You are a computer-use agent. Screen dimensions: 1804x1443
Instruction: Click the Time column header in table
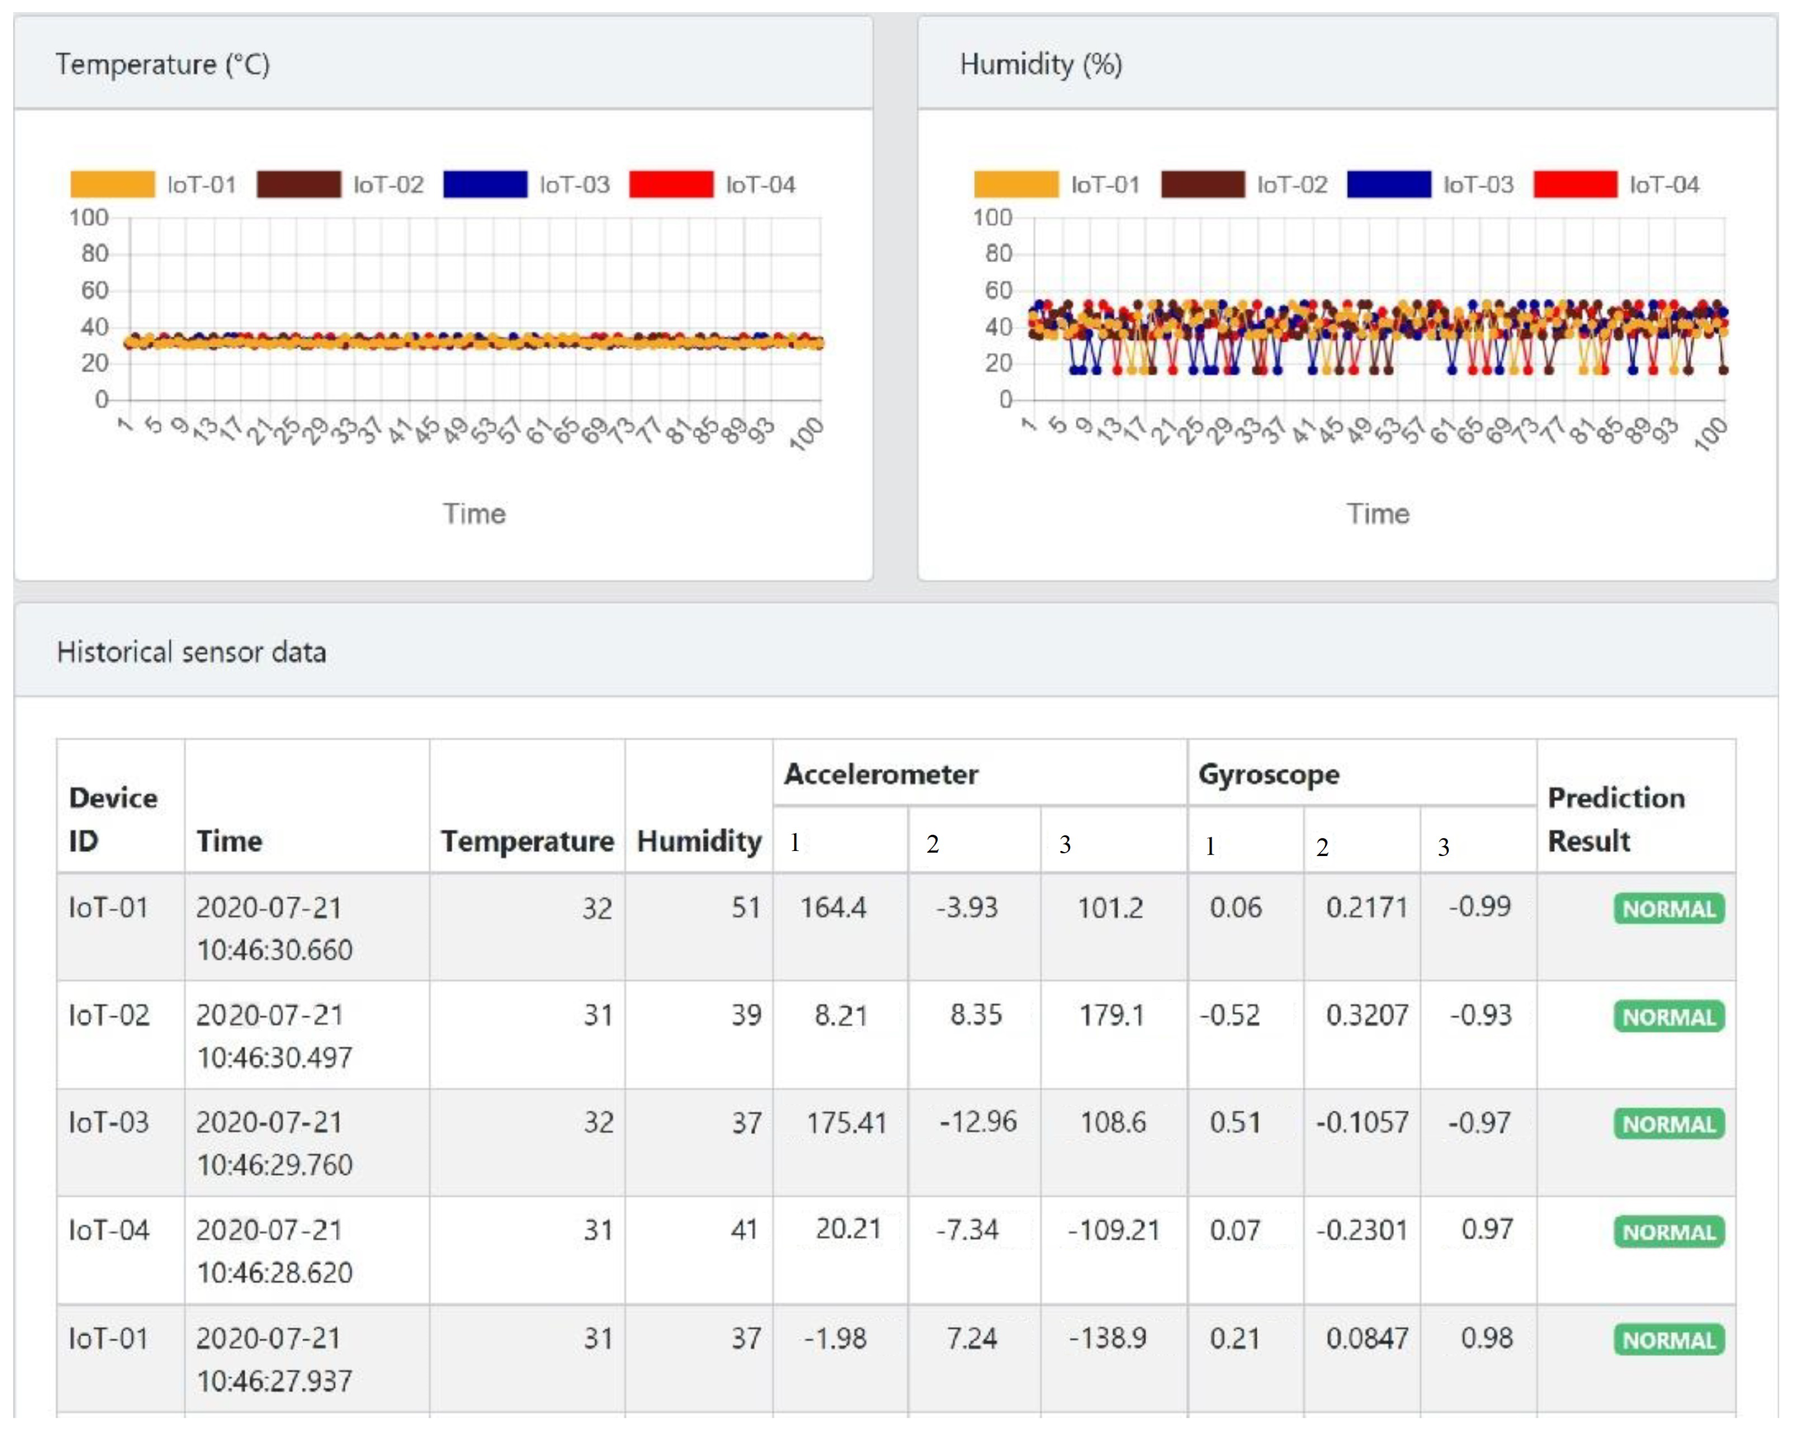(x=229, y=840)
